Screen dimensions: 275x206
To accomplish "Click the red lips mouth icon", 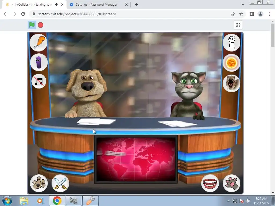I will [210, 183].
